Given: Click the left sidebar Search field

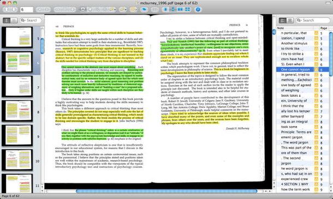Looking at the screenshot, I should [31, 20].
